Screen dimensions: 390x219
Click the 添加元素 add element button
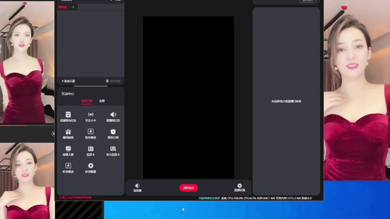68,81
